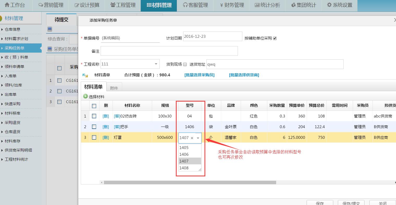Enable the 货到现场 checkbox
This screenshot has width=396, height=205.
coord(185,64)
